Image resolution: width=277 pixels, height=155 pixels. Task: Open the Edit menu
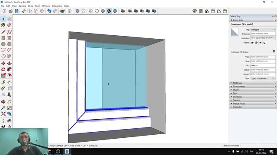tap(8, 6)
